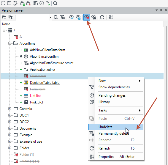The image size is (168, 165).
Task: Click the lock with red cross icon
Action: [28, 3]
